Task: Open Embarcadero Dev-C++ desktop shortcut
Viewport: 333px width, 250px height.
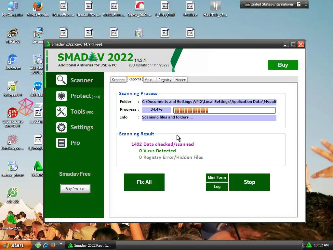Action: [x=13, y=118]
